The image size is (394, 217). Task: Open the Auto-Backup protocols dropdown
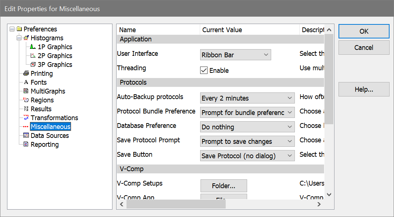pos(247,98)
